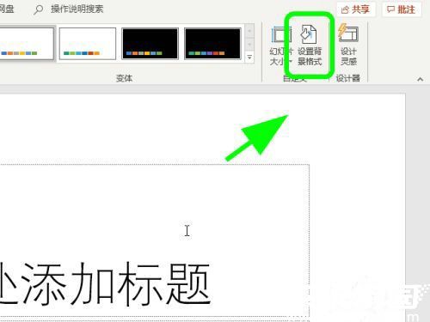Click the color strip in first black variant
Viewport: 430px width, 322px height.
(144, 53)
